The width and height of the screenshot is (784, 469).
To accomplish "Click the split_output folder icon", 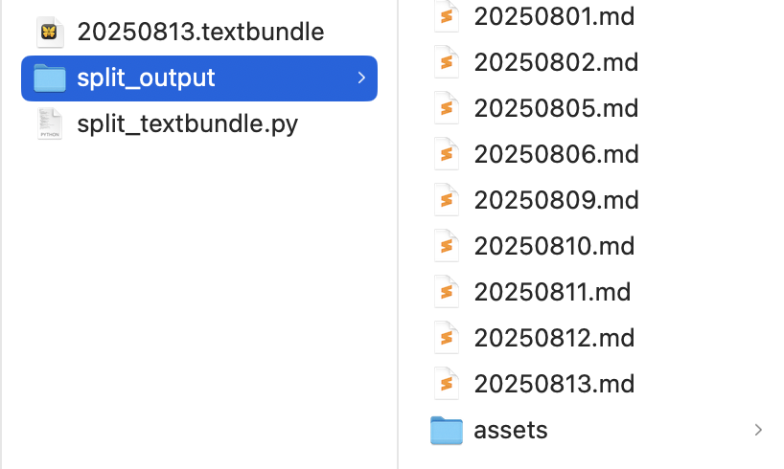I will pos(50,78).
